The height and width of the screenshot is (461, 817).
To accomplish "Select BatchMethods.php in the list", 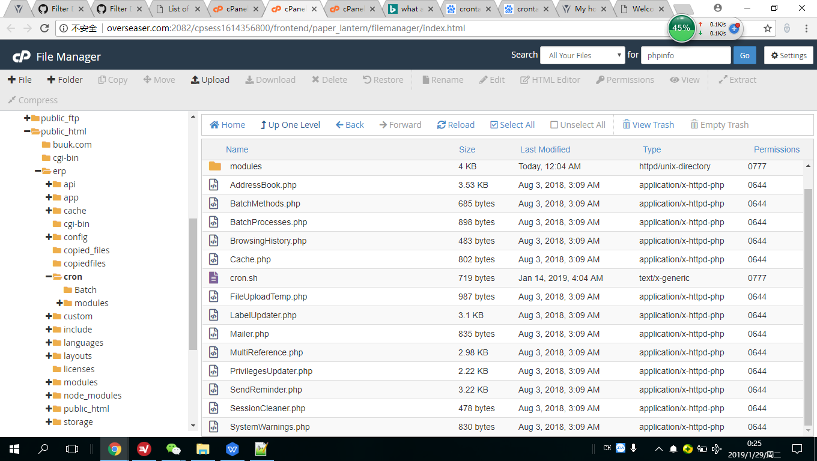I will [x=265, y=203].
